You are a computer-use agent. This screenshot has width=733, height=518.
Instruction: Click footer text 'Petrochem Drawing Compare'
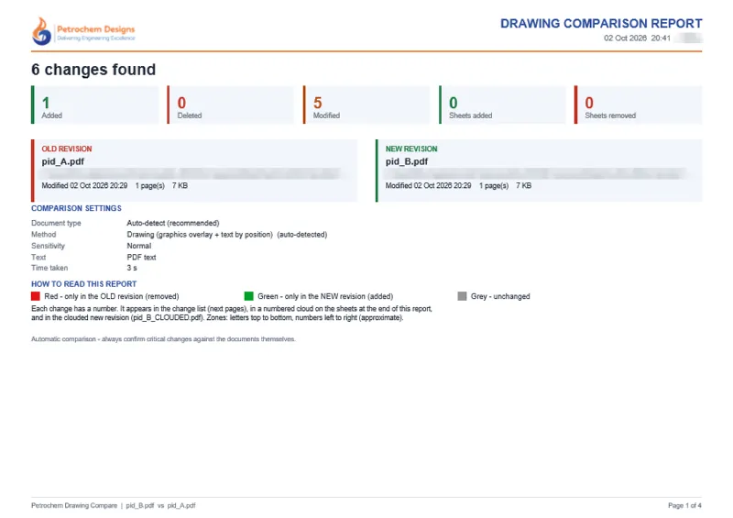(74, 505)
